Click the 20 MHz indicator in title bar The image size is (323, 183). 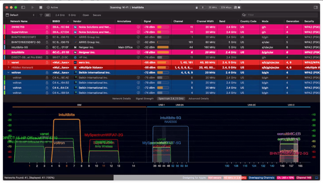(213, 8)
